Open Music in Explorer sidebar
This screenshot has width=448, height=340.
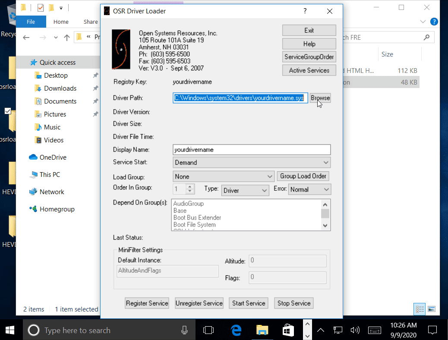pos(52,127)
